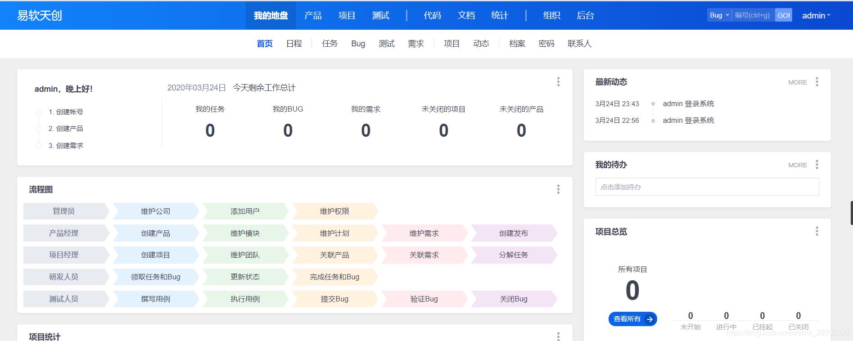Click 分解任务 flow step
This screenshot has width=853, height=341.
point(514,255)
